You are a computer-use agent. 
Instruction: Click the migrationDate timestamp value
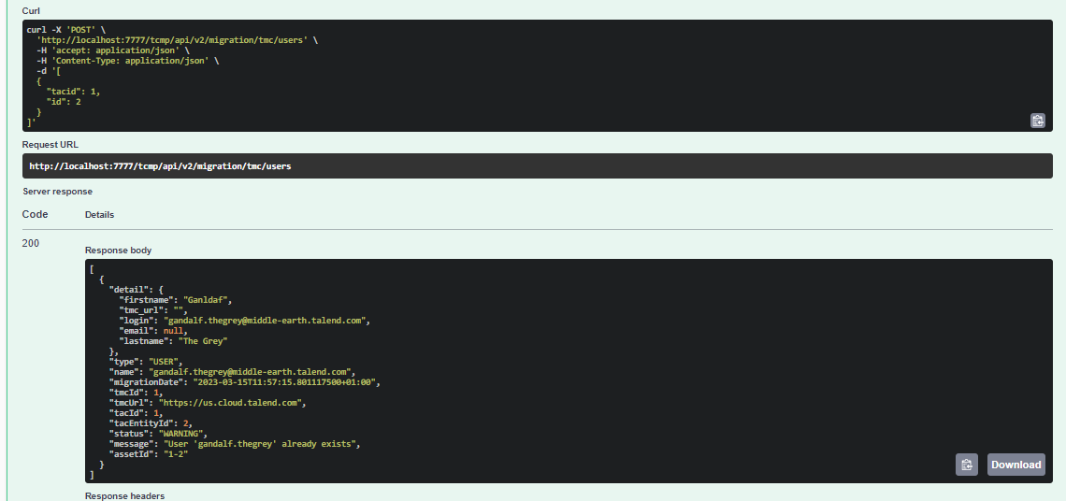[284, 382]
